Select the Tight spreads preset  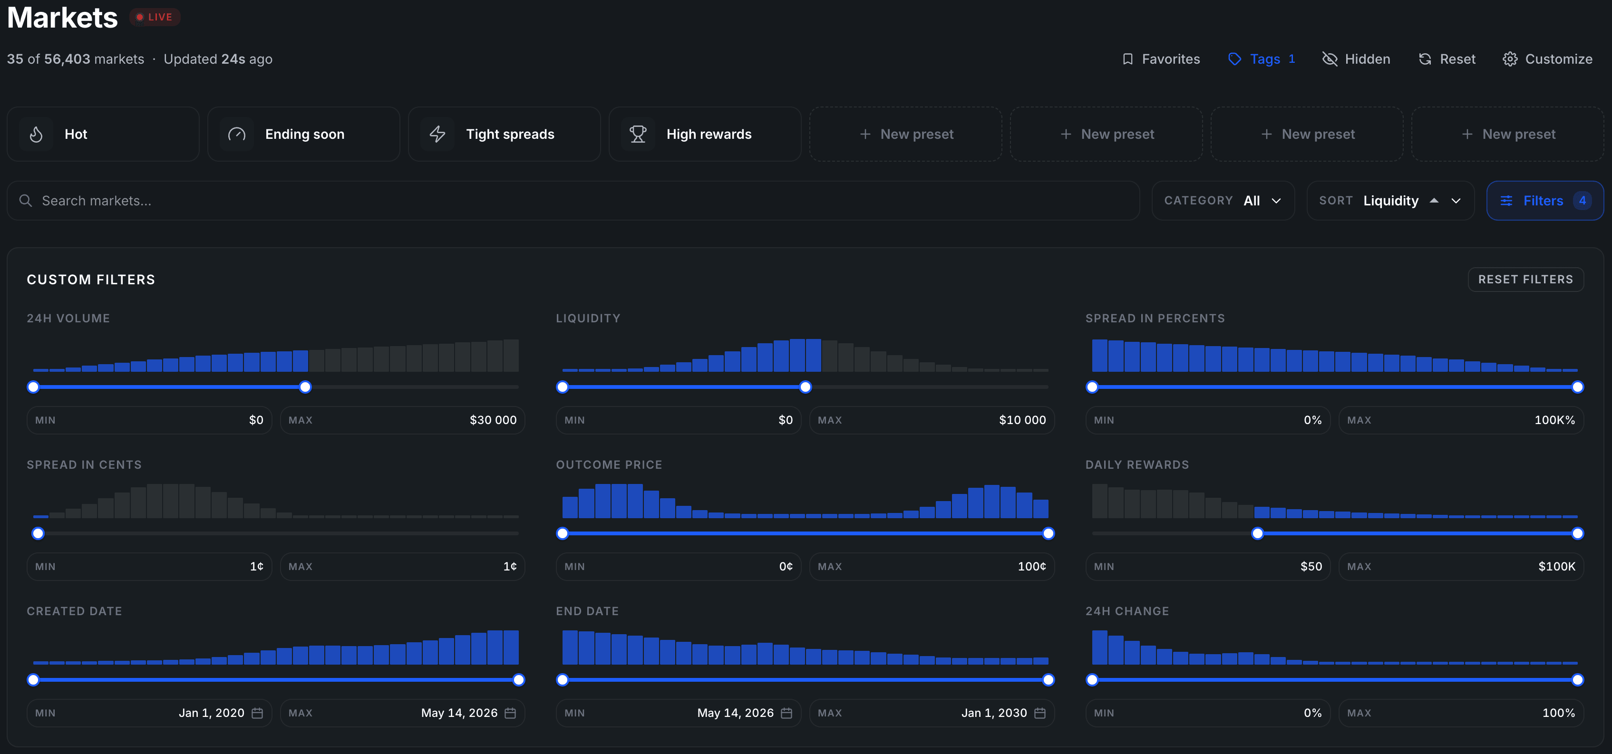[x=505, y=134]
